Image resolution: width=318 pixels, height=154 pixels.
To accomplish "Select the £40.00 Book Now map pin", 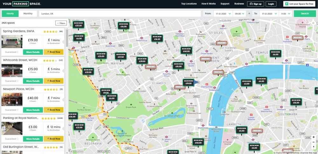I will pos(186,50).
